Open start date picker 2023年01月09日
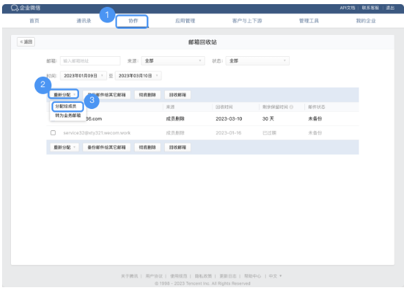The width and height of the screenshot is (404, 292). pos(84,76)
